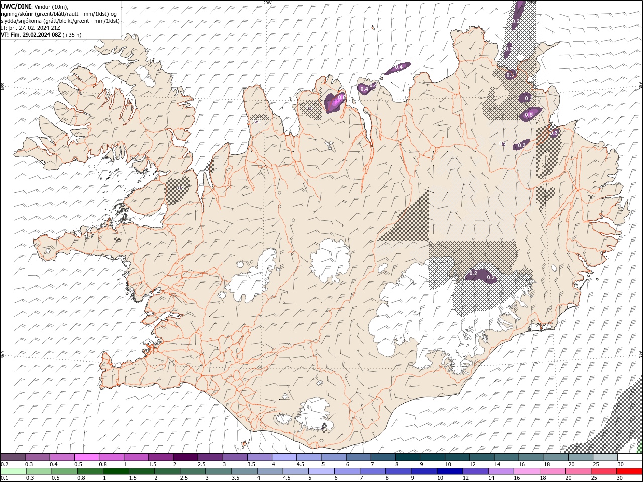The height and width of the screenshot is (482, 643).
Task: Click the medium green 0.5–0.8 swatch in lower legend
Action: [64, 471]
